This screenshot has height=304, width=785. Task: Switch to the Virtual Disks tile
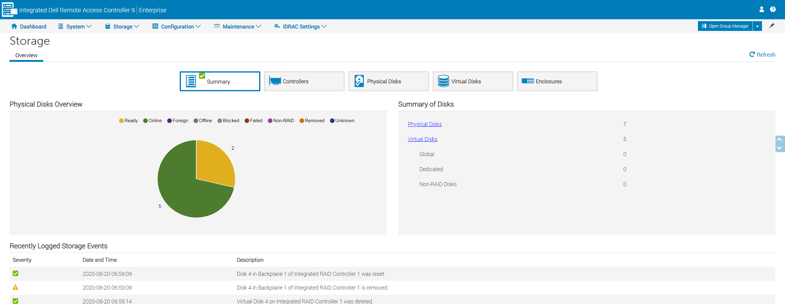tap(473, 81)
